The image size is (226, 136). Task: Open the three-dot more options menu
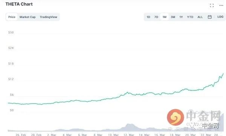(221, 6)
